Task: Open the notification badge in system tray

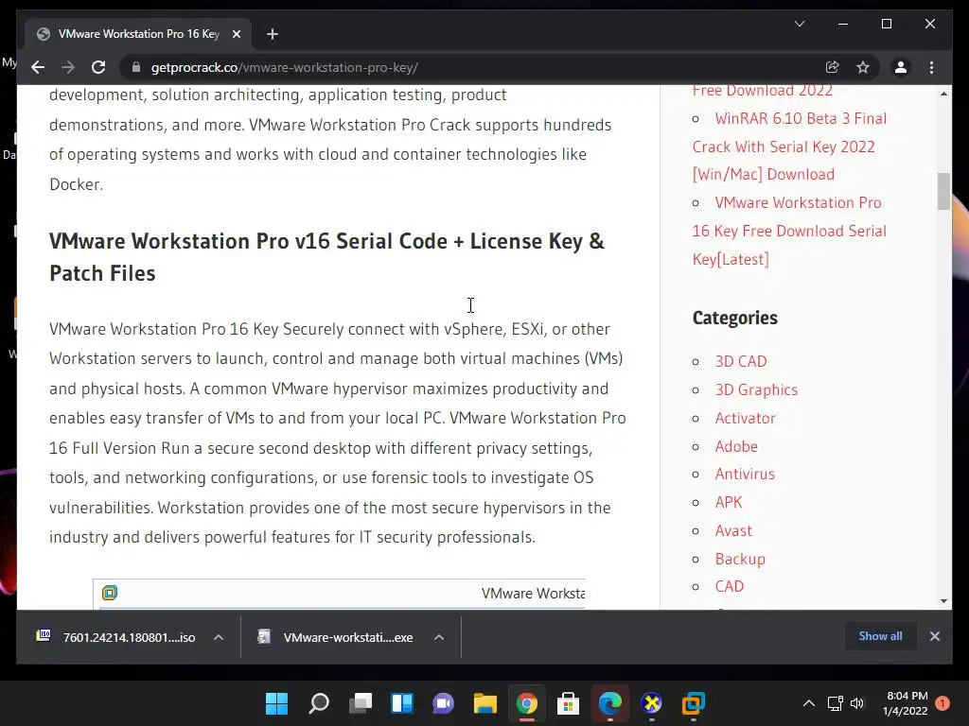Action: [x=943, y=703]
